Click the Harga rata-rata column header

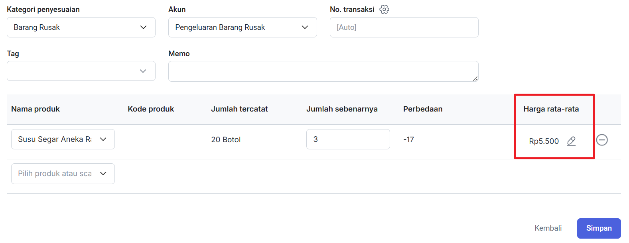(551, 109)
